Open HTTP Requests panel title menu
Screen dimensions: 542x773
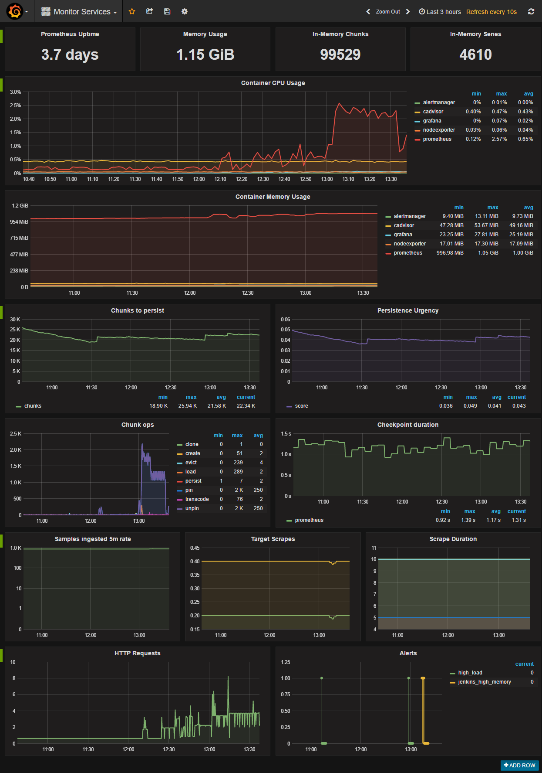tap(138, 653)
